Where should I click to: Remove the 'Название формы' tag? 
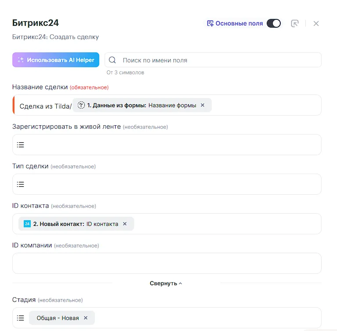(x=203, y=105)
